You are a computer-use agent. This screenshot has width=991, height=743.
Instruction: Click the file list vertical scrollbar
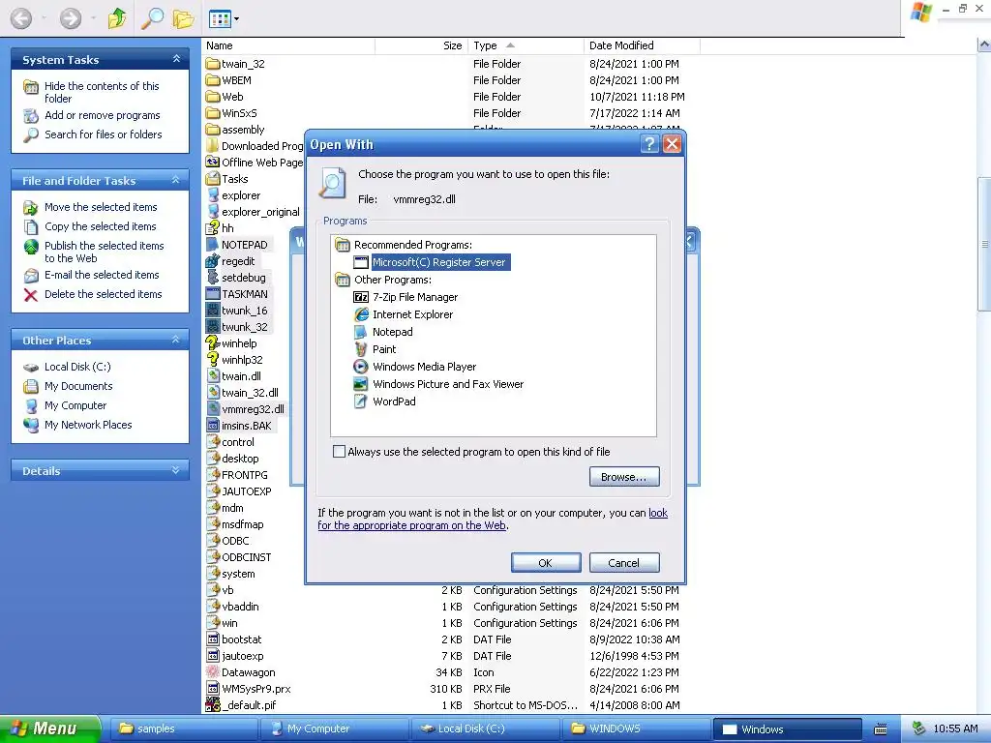point(984,244)
